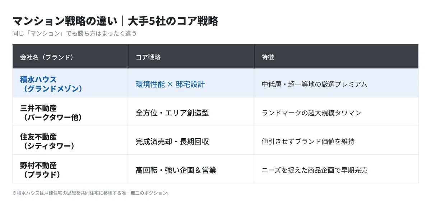This screenshot has height=206, width=431.
Task: Click ニーズを捉えた商品企画で早期完売 text
Action: pos(314,170)
